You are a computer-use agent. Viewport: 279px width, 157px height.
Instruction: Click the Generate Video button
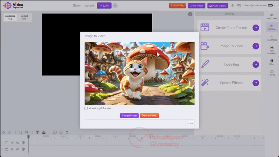(x=149, y=115)
